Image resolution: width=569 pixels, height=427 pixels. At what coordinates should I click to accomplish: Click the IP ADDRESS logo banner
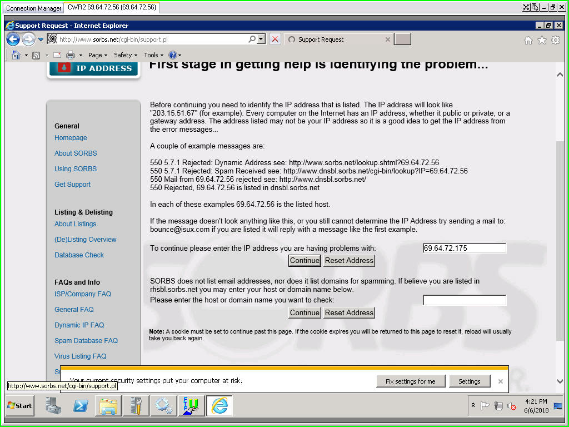coord(93,68)
